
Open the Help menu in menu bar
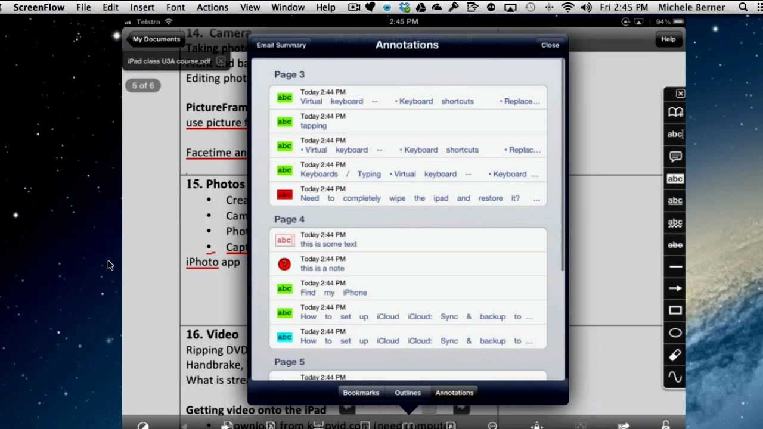pos(325,7)
